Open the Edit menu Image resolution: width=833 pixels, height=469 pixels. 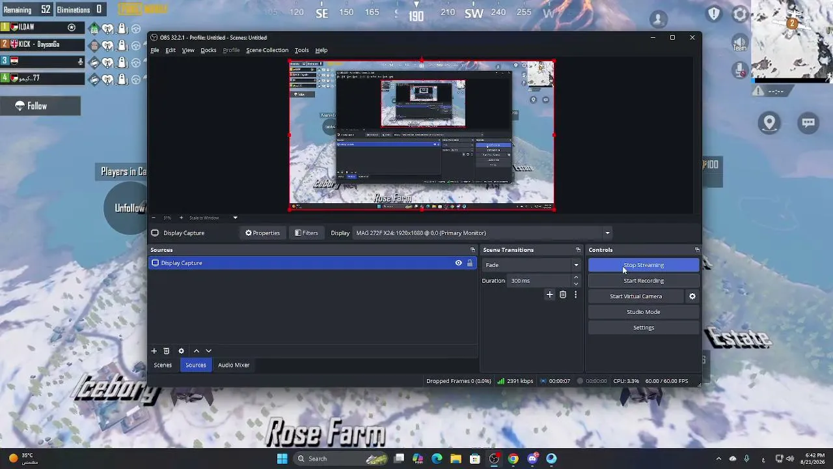click(171, 50)
